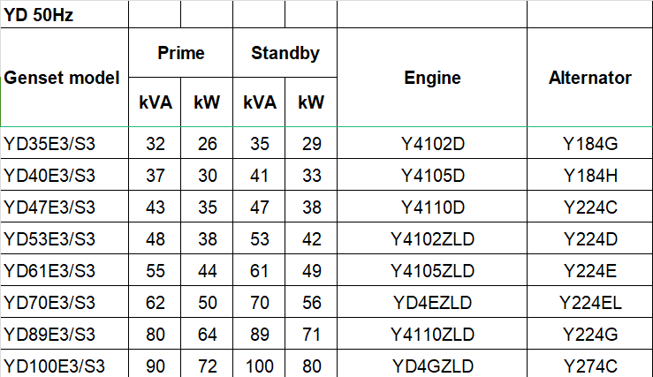Click alternator cell Y224G
This screenshot has height=377, width=653.
click(x=589, y=334)
